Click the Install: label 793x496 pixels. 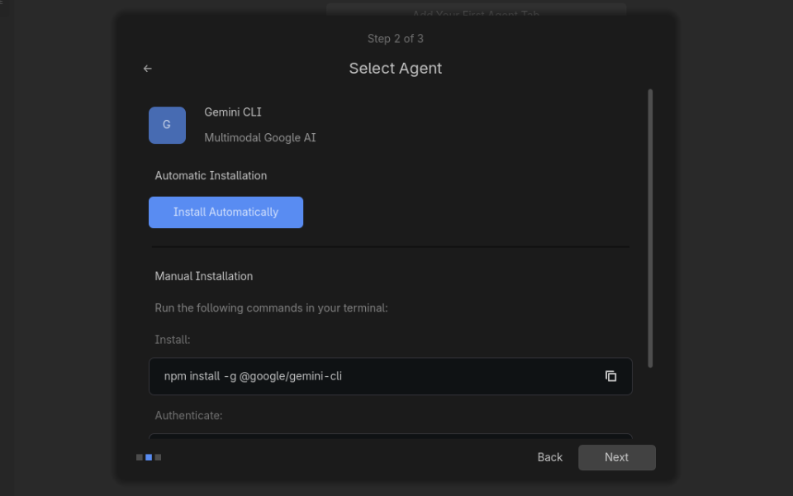(x=173, y=340)
